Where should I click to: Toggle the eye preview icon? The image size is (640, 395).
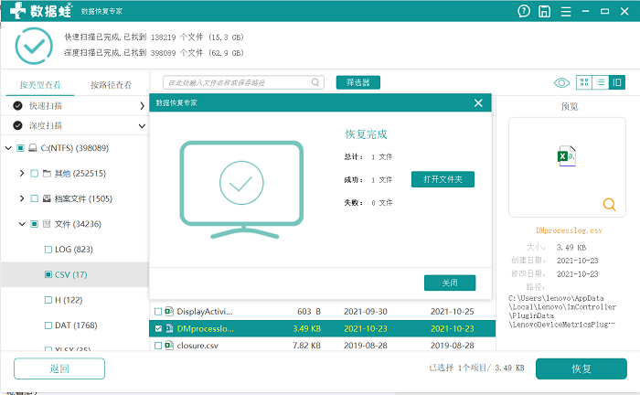tap(561, 83)
